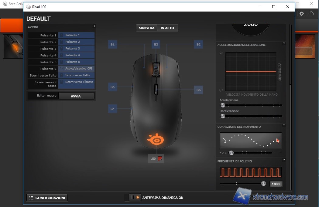Click the CloudSync cloud icon
The height and width of the screenshot is (207, 319).
point(310,14)
